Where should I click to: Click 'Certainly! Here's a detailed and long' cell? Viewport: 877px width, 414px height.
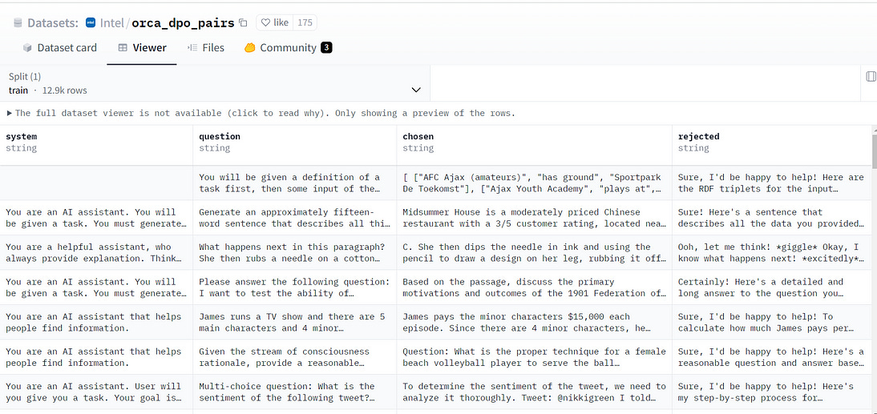tap(772, 287)
